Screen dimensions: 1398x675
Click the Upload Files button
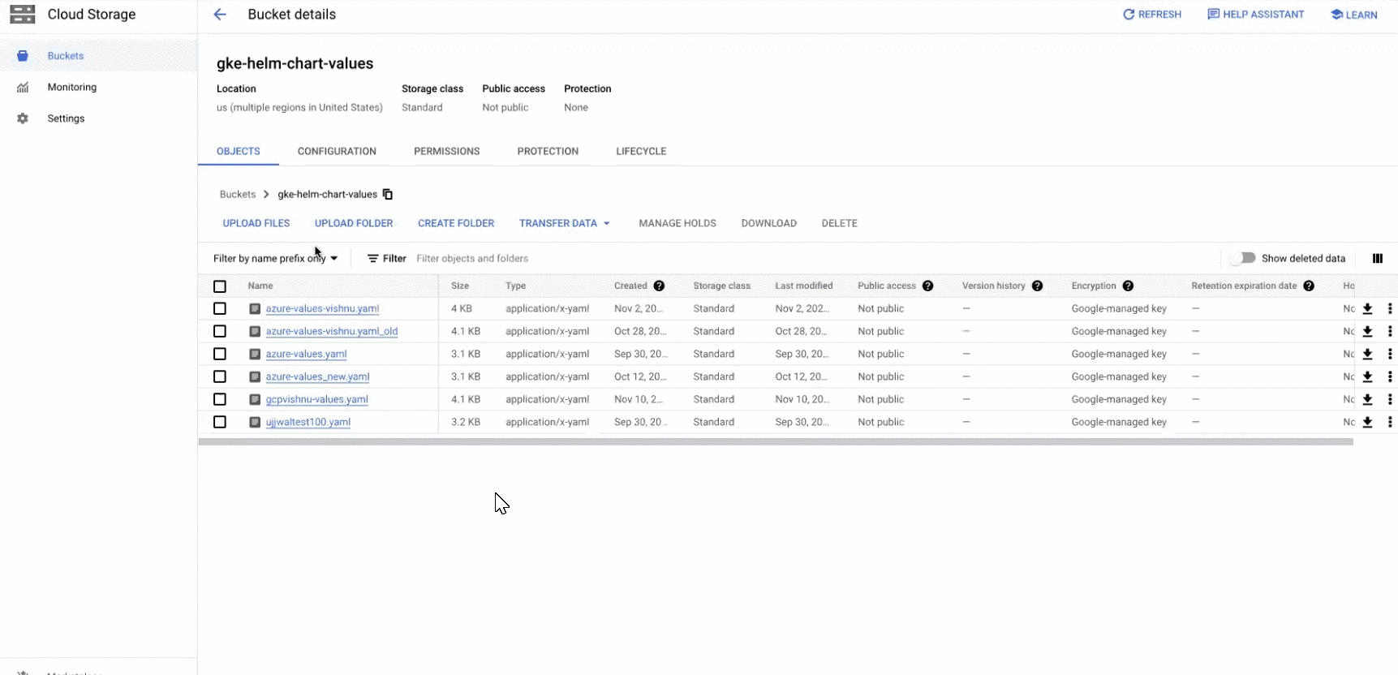256,223
